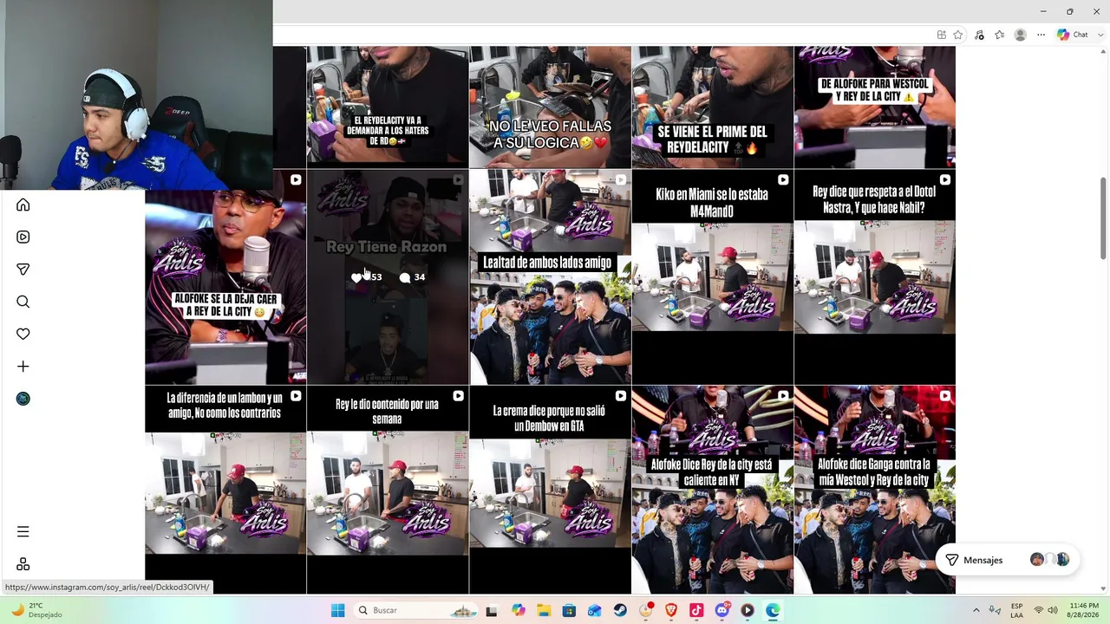
Task: Open reel 'Se viene el prime'
Action: coord(712,107)
